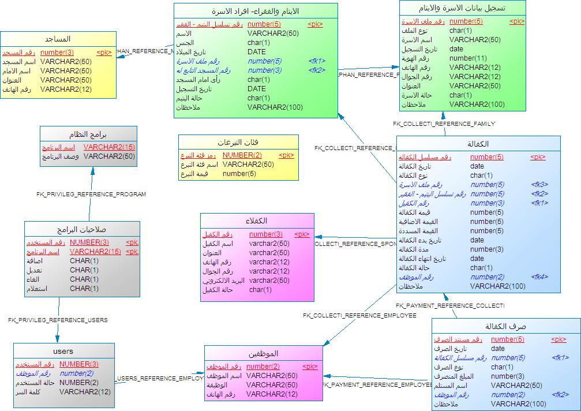This screenshot has height=411, width=581.
Task: Click FK_PAYMENT_REFERENCE_COLLECTI relationship label
Action: pyautogui.click(x=450, y=305)
